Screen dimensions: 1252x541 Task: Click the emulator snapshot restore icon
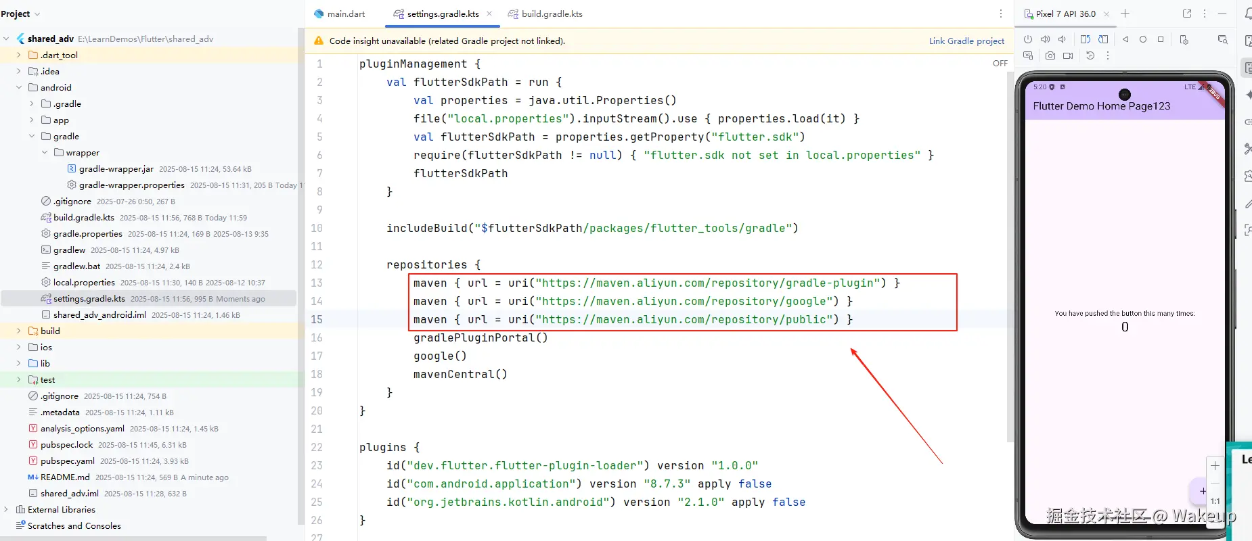pos(1090,55)
